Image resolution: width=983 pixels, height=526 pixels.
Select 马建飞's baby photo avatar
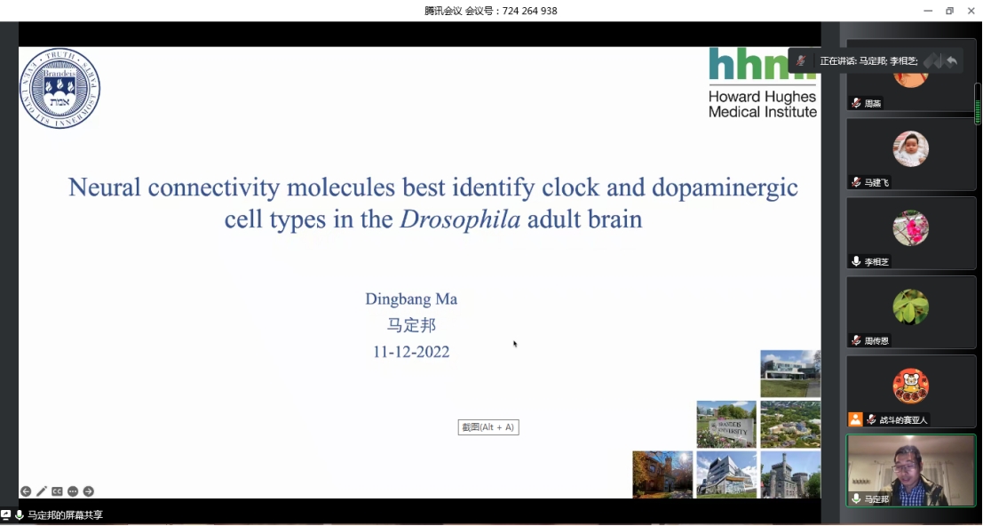(911, 149)
